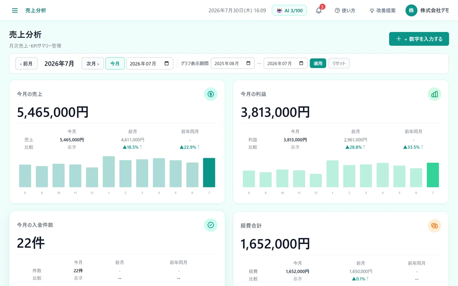Click the ▲28.8% profit comparison value
458x286 pixels.
[x=355, y=147]
